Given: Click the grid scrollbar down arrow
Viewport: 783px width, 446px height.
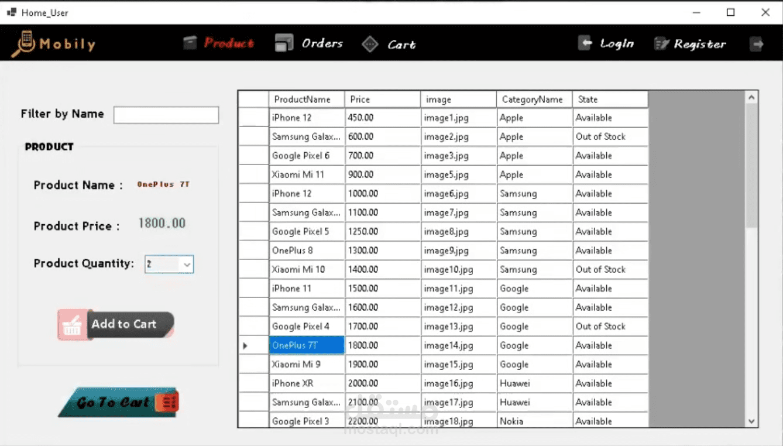Looking at the screenshot, I should tap(751, 421).
